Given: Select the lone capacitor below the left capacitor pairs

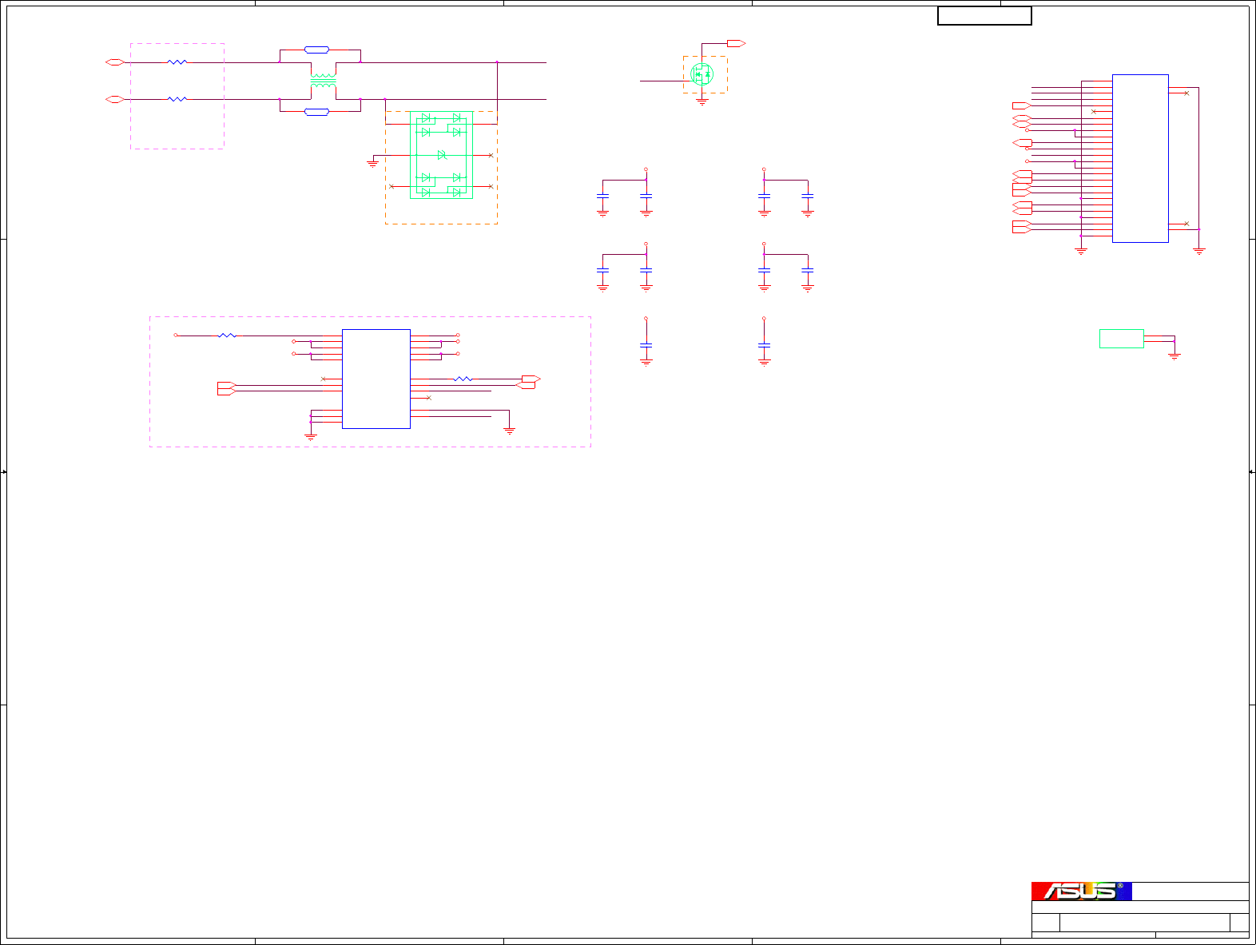Looking at the screenshot, I should (x=646, y=345).
